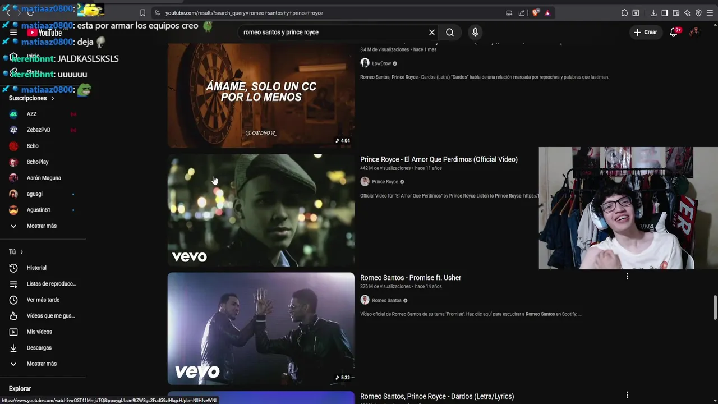The image size is (718, 404).
Task: Run search with the magnifier button
Action: point(450,33)
